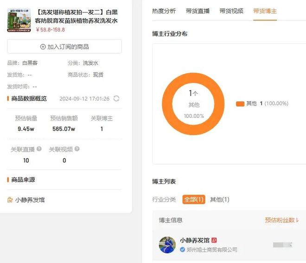Click the company name 郑州旭士商贸有限公司

(x=212, y=250)
